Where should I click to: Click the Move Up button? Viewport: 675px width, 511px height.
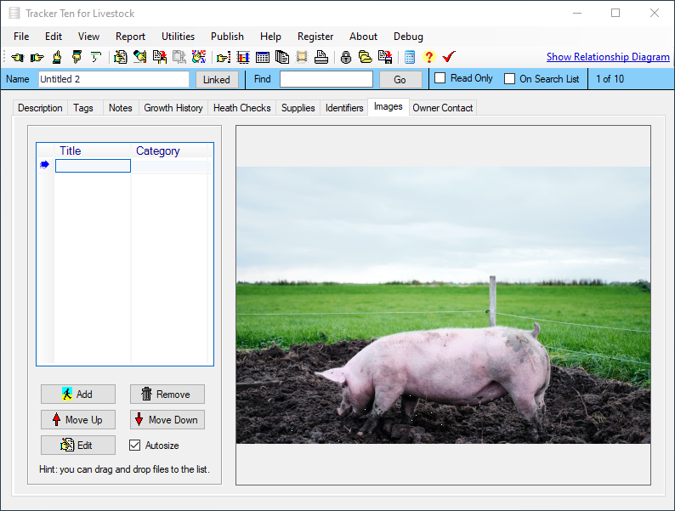78,419
